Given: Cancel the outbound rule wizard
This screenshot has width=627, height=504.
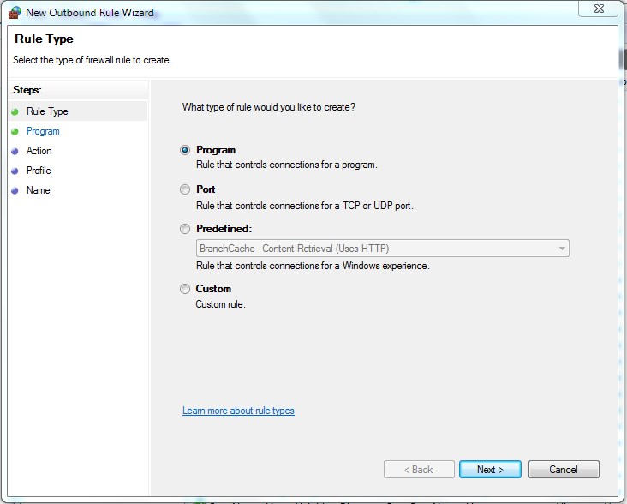Looking at the screenshot, I should tap(564, 470).
